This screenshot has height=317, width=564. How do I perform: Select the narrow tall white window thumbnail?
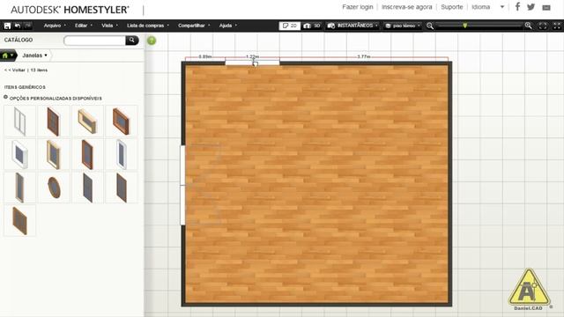tap(122, 155)
